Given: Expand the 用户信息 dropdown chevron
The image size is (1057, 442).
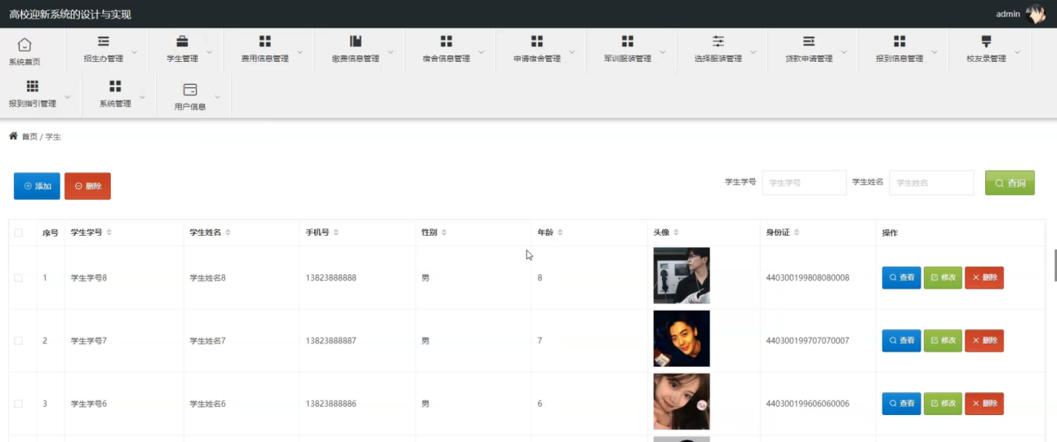Looking at the screenshot, I should tap(217, 97).
